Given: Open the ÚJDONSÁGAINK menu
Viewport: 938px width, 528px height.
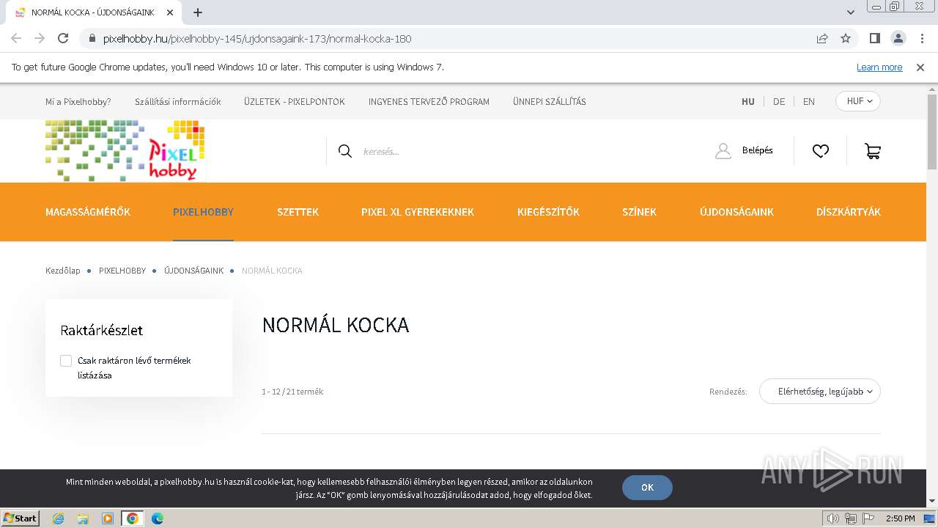Looking at the screenshot, I should [x=736, y=212].
